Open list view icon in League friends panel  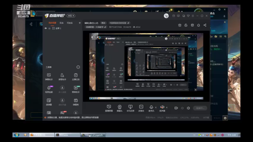[220, 37]
